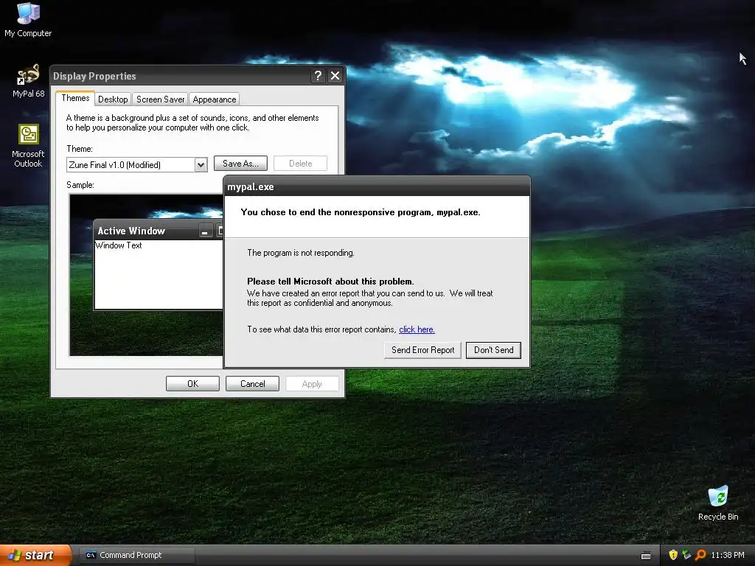The image size is (755, 566).
Task: Open the My Computer desktop icon
Action: 28,20
